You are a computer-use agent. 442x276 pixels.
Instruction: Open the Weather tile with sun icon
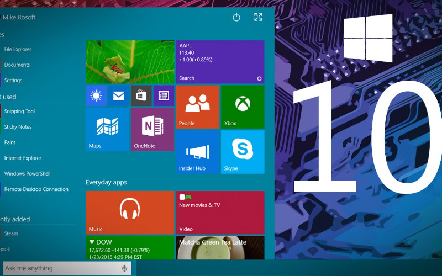click(96, 95)
